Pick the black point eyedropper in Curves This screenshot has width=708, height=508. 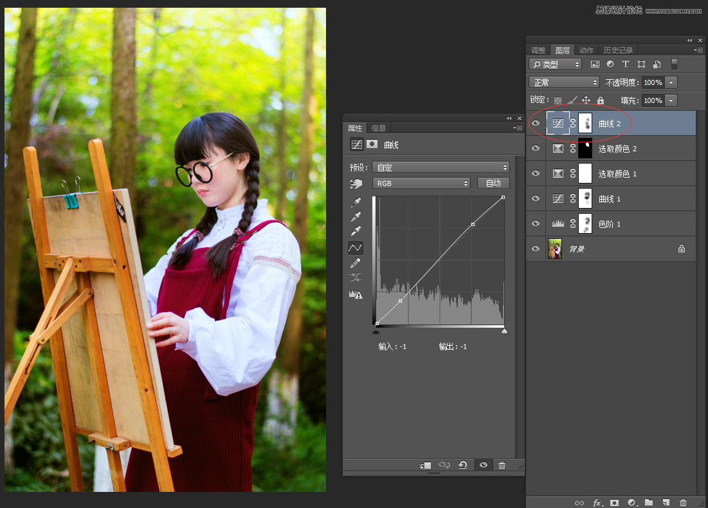coord(356,202)
